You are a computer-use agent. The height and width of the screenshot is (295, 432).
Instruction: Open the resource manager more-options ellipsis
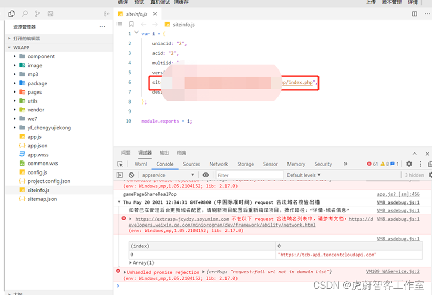[x=102, y=27]
